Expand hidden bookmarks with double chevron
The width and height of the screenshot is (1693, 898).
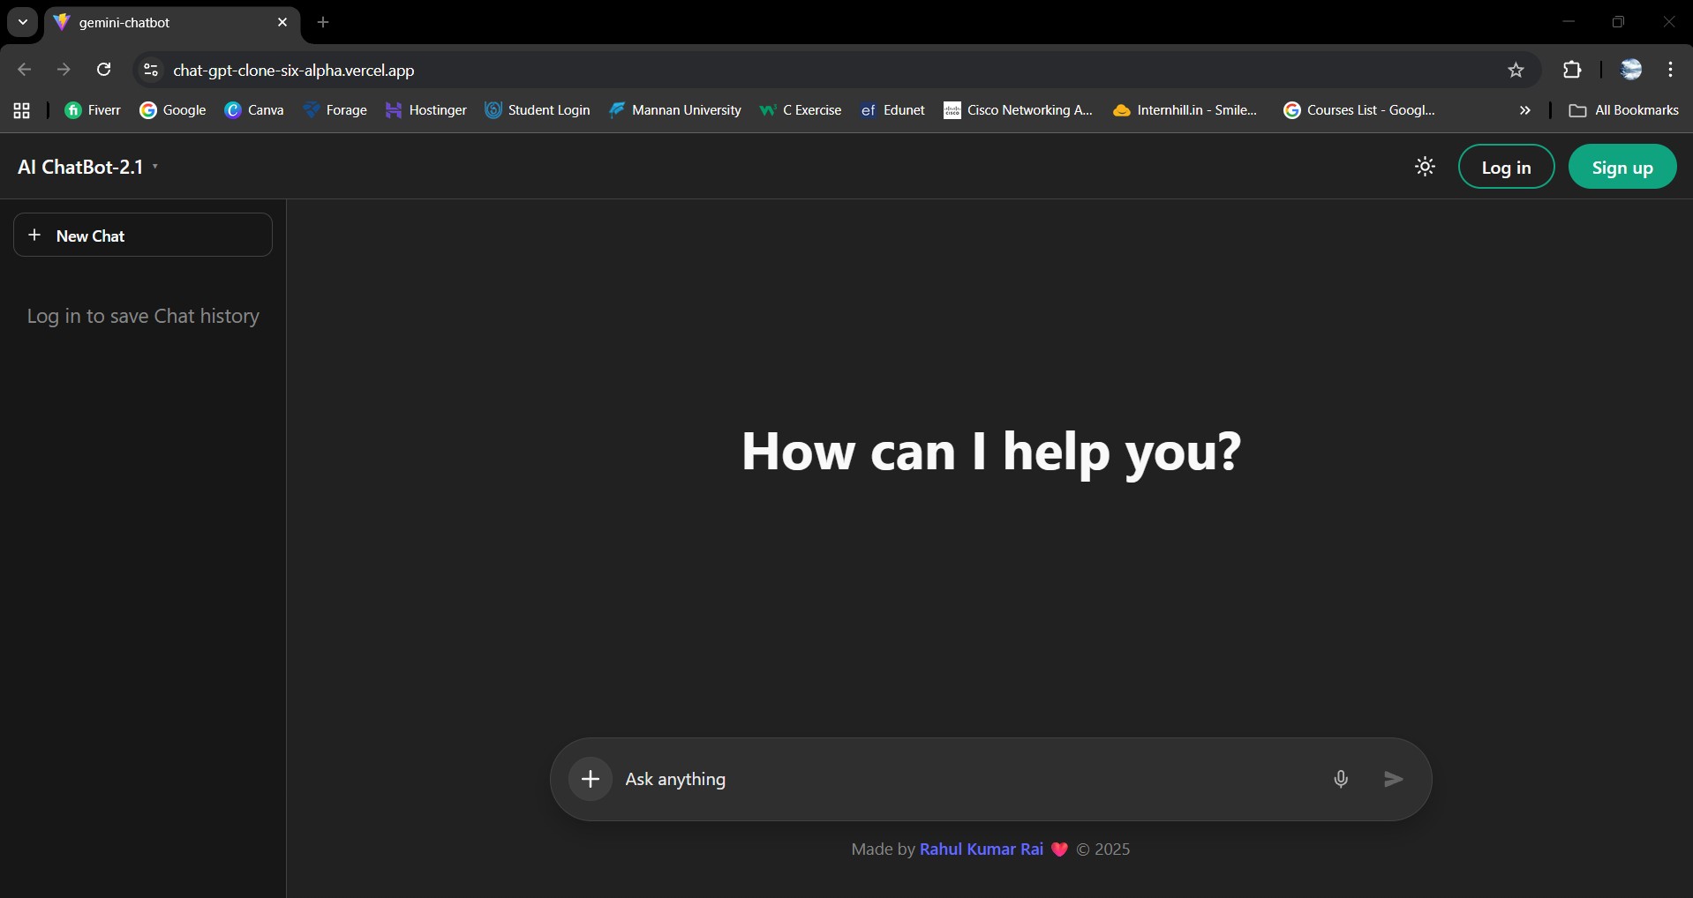(1524, 110)
